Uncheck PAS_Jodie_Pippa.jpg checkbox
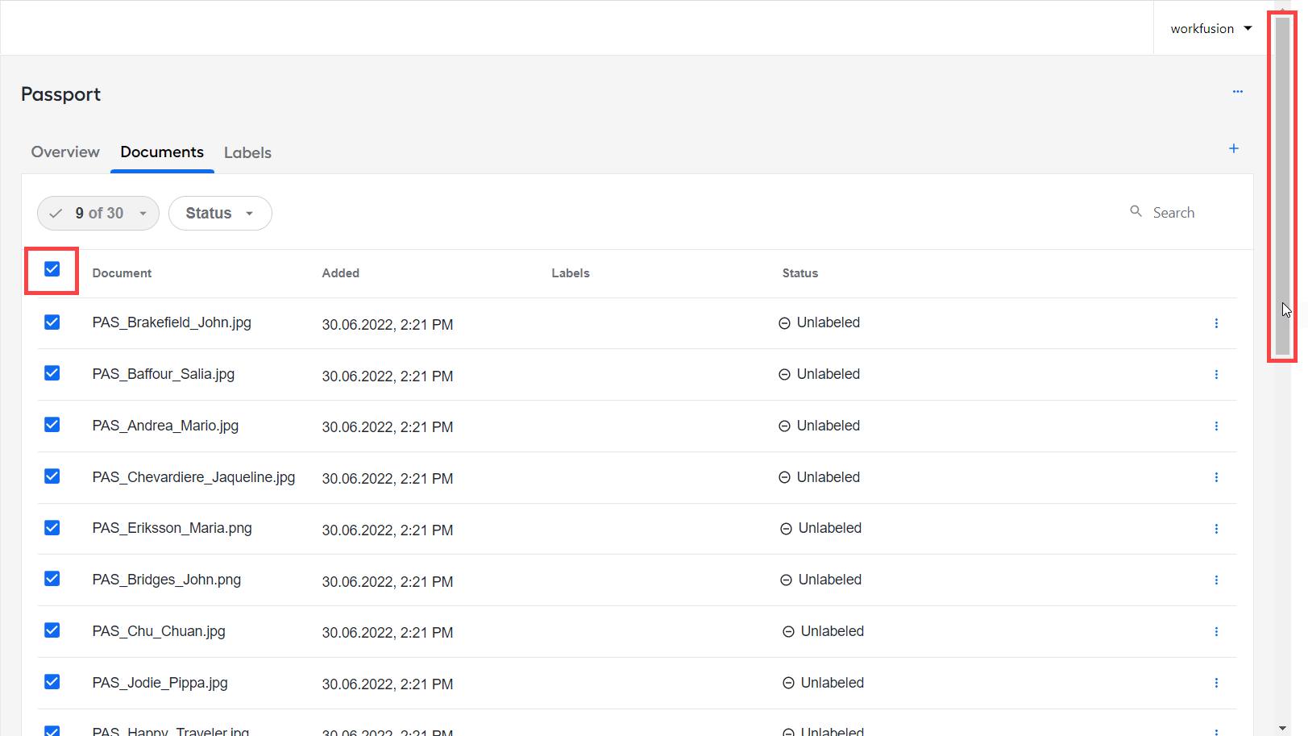 click(x=52, y=682)
